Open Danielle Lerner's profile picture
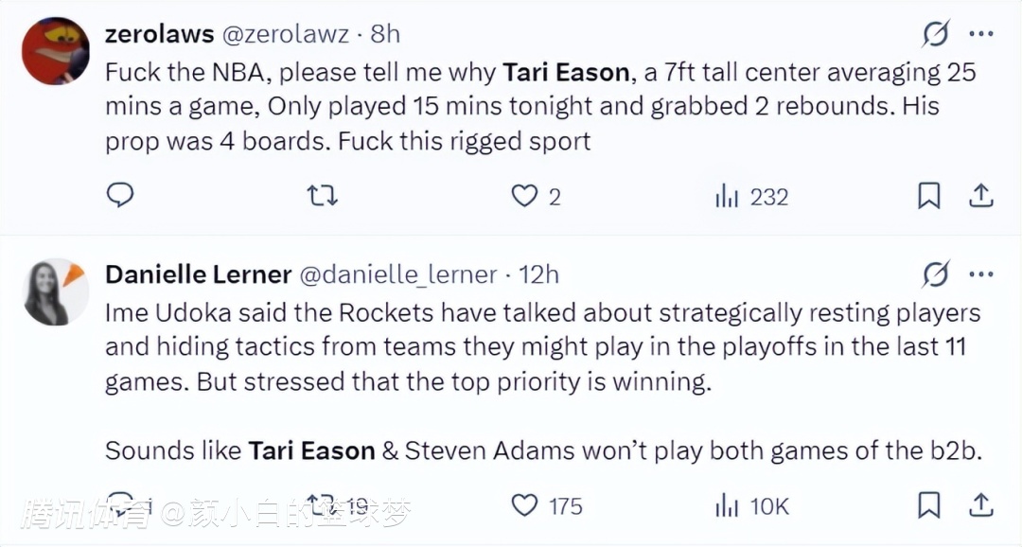Viewport: 1022px width, 547px height. tap(56, 291)
